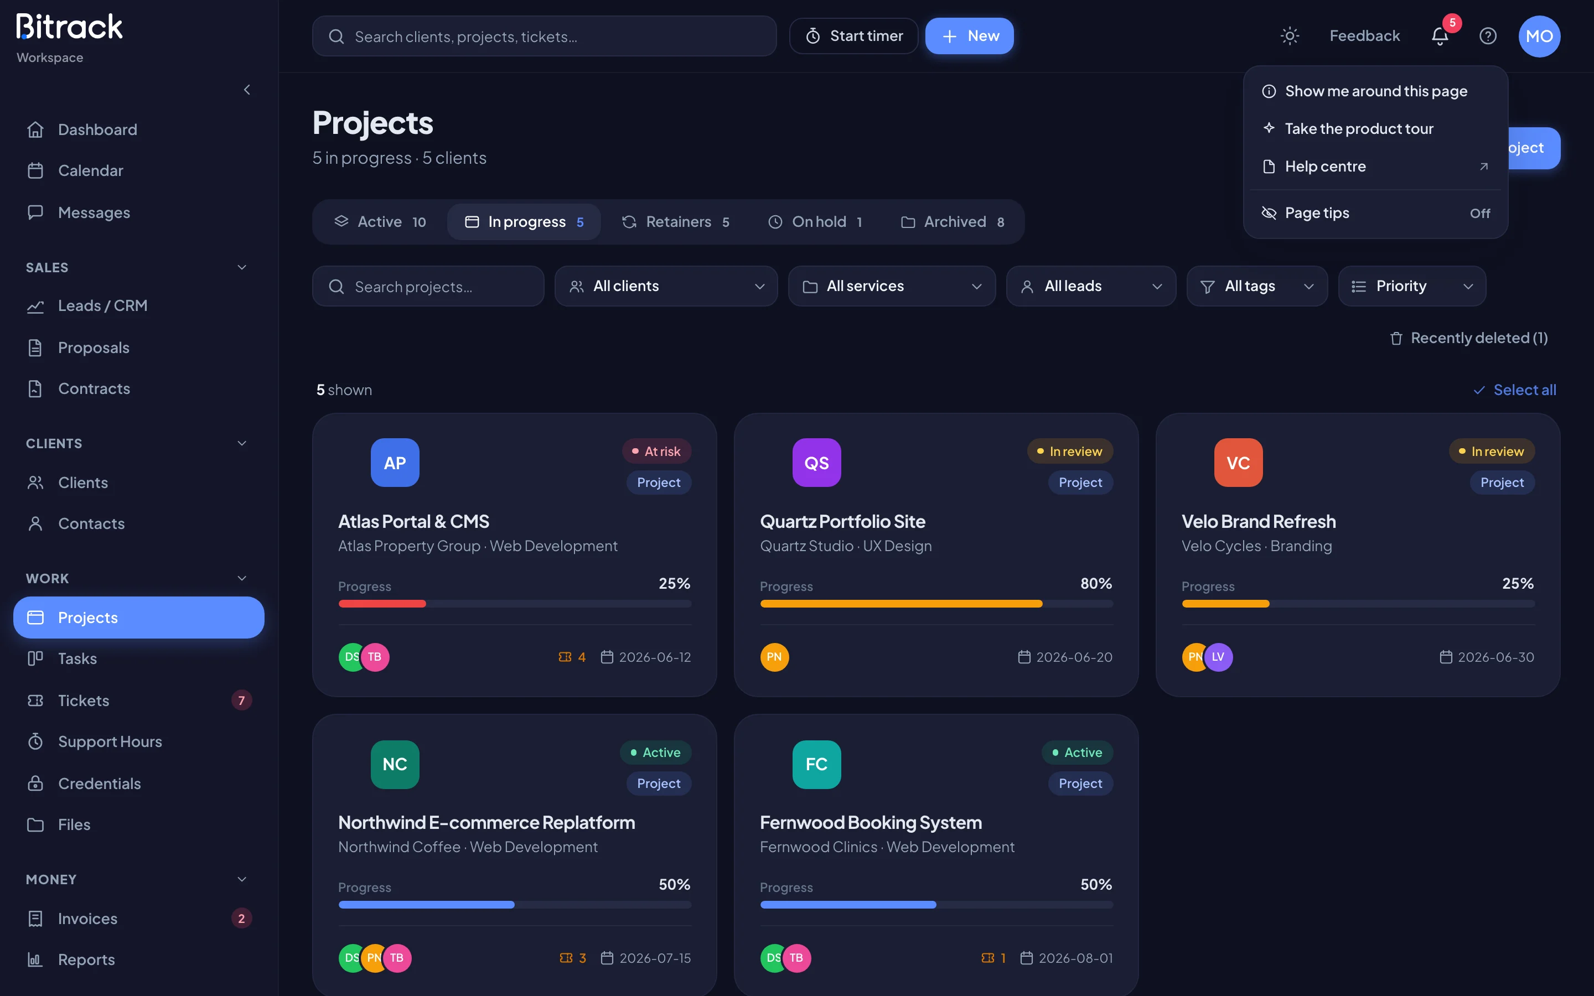Click the AP client avatar on Atlas card
This screenshot has width=1594, height=996.
395,463
